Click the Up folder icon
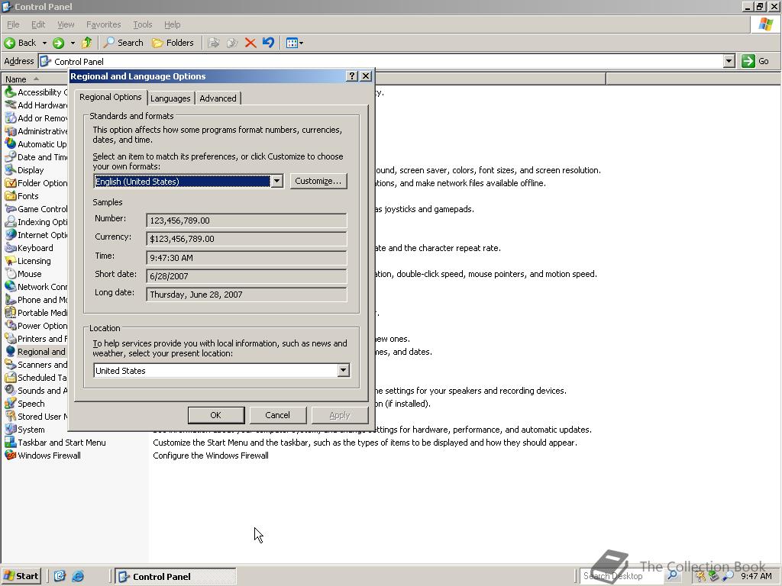The height and width of the screenshot is (586, 782). pos(87,43)
